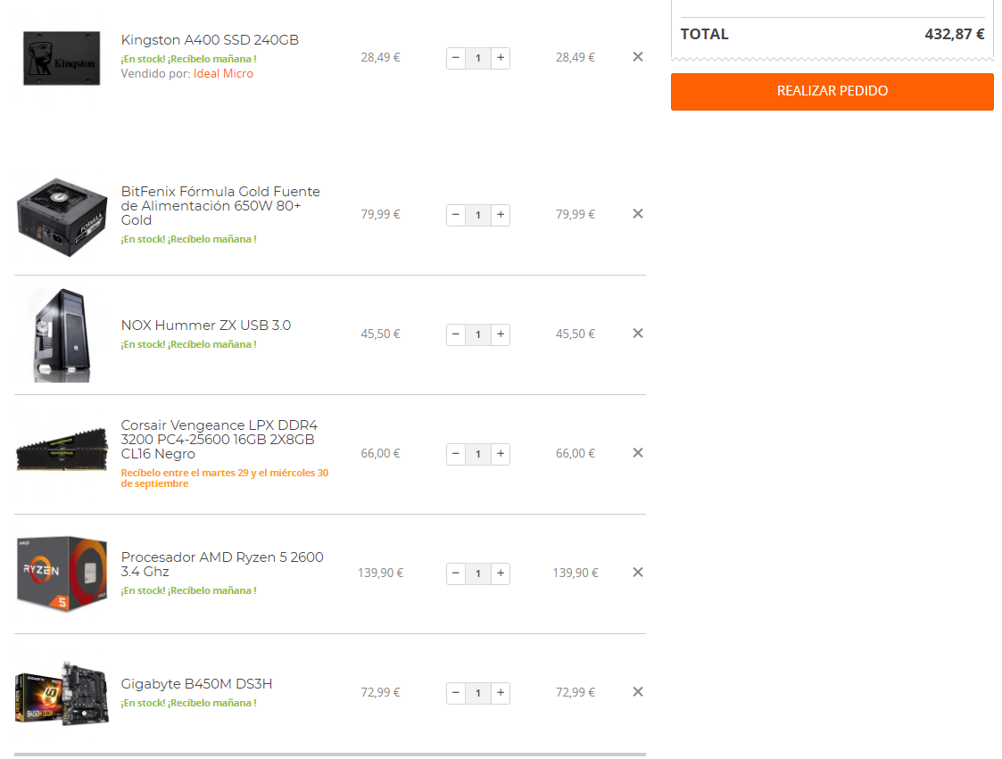The width and height of the screenshot is (1002, 759).
Task: Decrease quantity of NOX Hummer ZX
Action: [x=456, y=334]
